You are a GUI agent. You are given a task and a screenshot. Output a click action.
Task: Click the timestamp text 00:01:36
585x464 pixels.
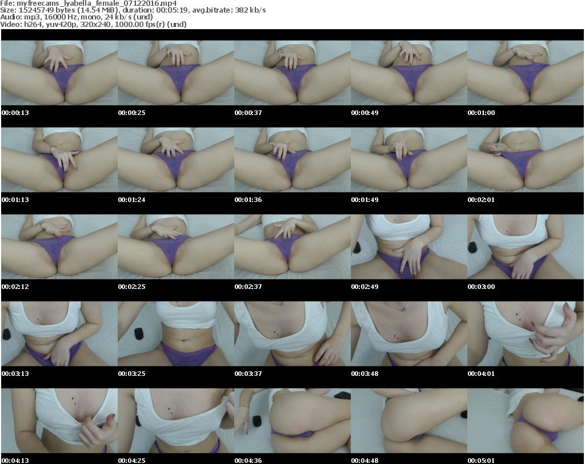(x=248, y=200)
